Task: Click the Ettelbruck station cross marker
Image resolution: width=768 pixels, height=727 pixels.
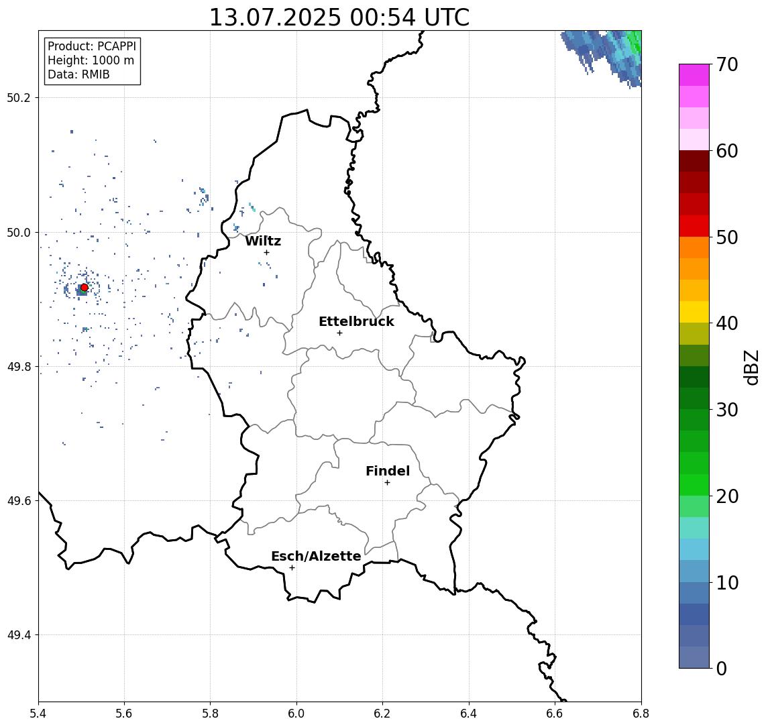Action: (x=339, y=333)
